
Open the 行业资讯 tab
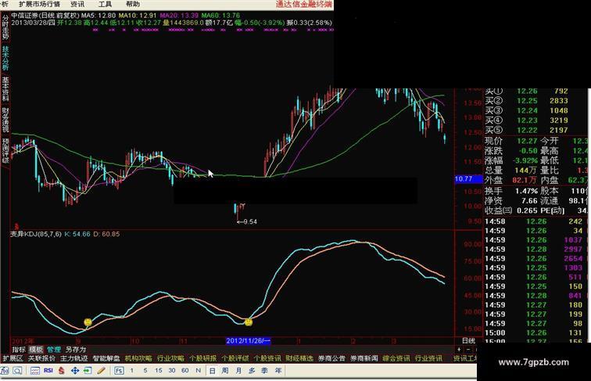tap(428, 358)
